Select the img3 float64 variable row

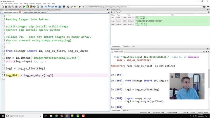point(160,24)
